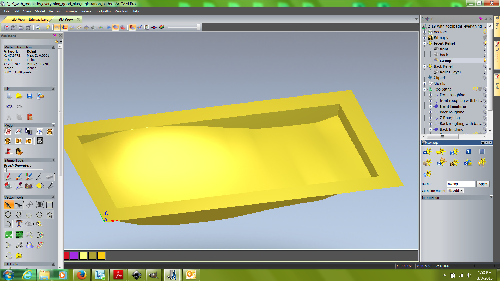Expand the Bitmaps tree node
Screen dimensions: 500x281
[x=424, y=38]
